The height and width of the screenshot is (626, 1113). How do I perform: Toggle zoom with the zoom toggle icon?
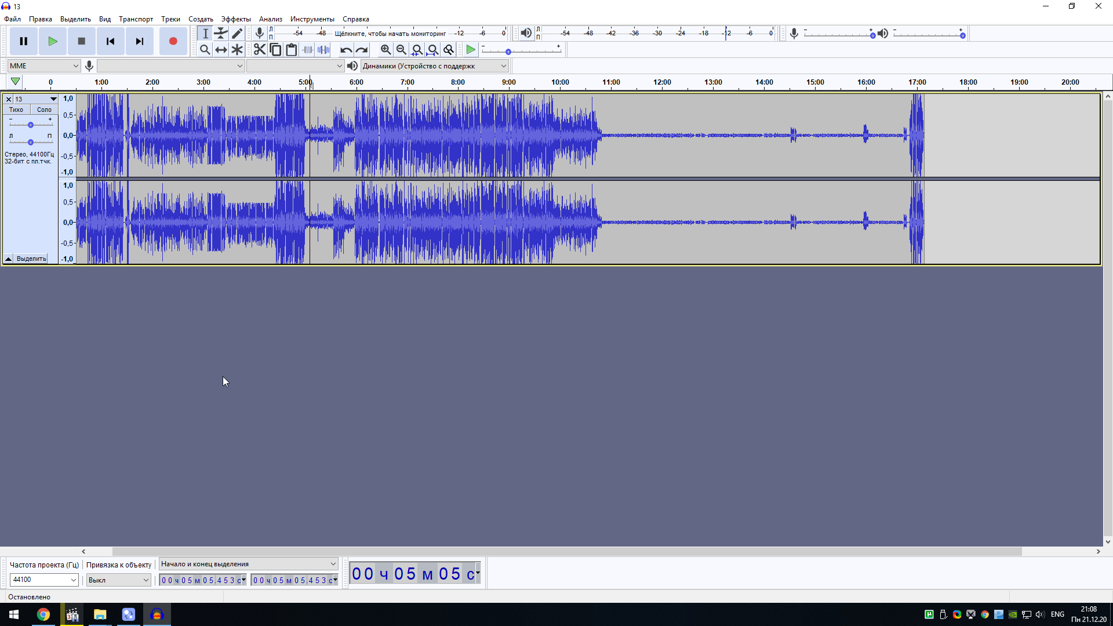[448, 50]
